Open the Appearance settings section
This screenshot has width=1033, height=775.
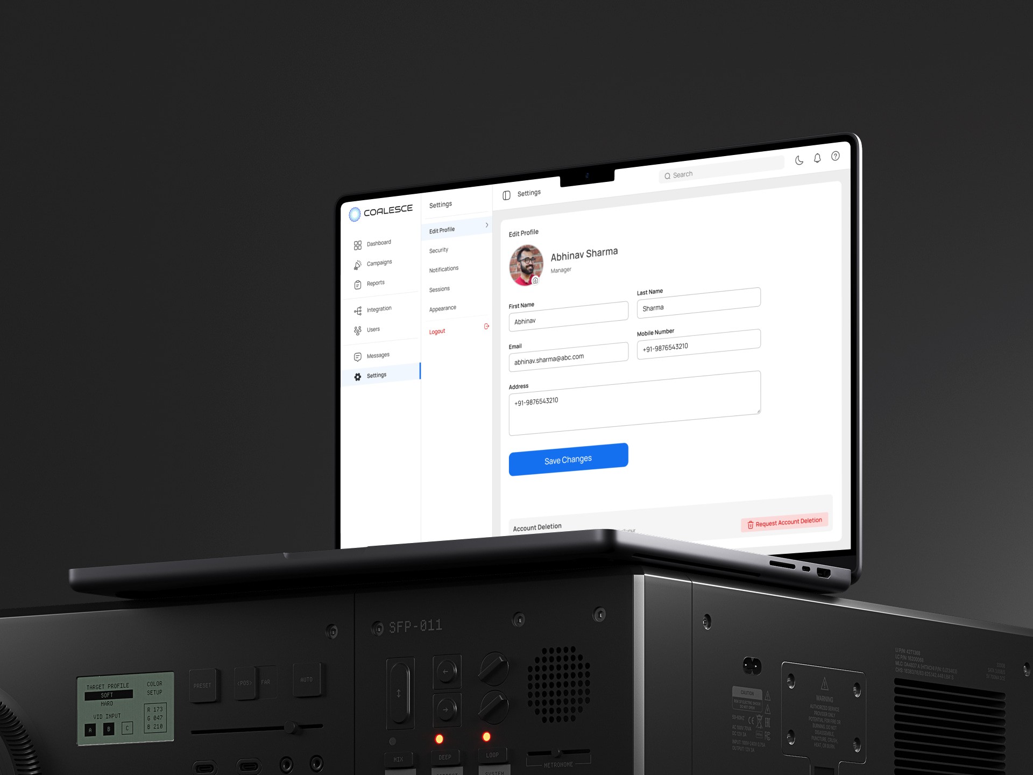[442, 308]
